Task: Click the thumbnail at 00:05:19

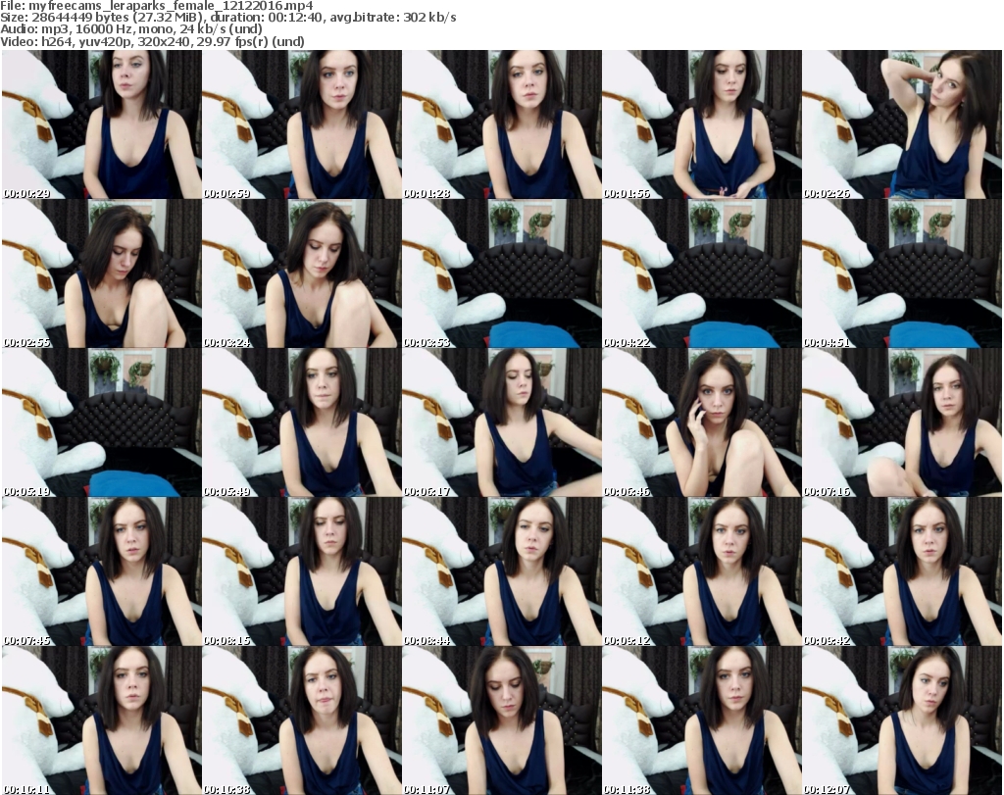Action: pyautogui.click(x=102, y=422)
